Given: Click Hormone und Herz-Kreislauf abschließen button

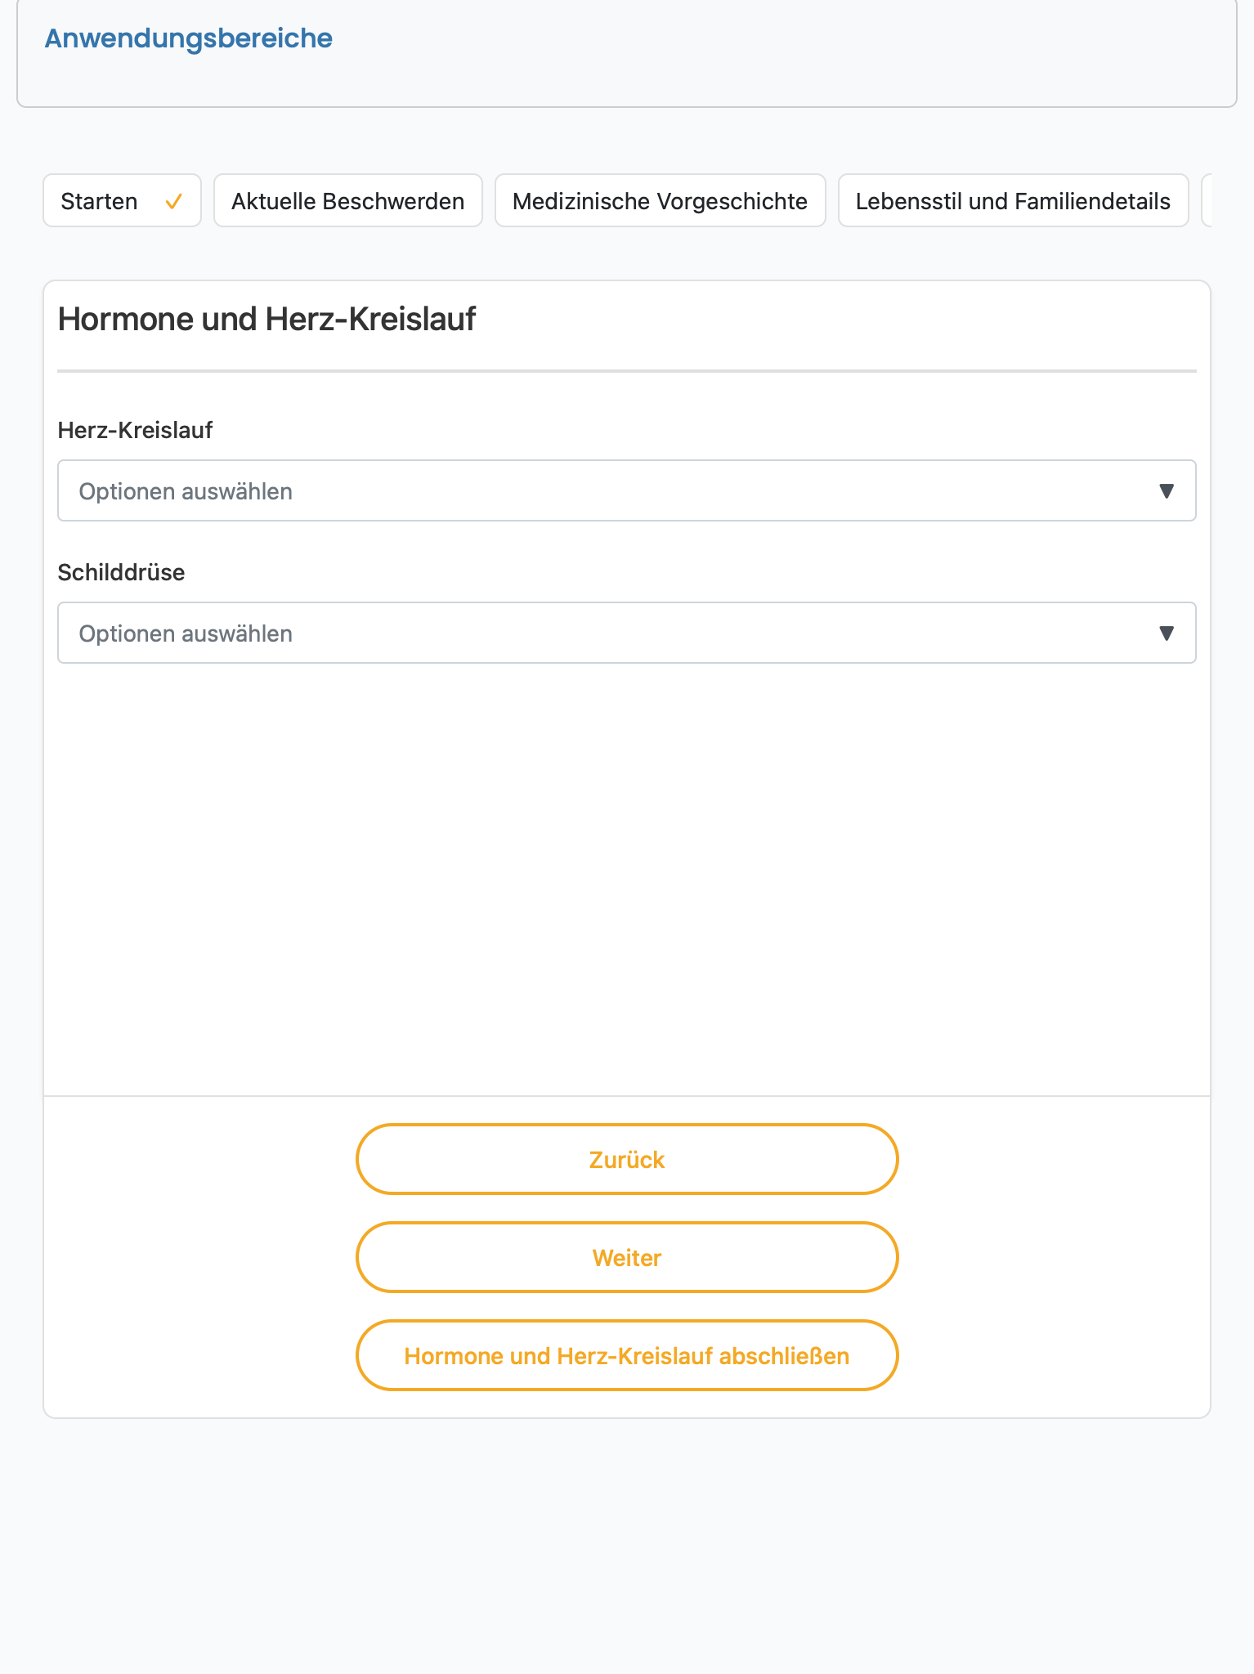Looking at the screenshot, I should coord(627,1355).
